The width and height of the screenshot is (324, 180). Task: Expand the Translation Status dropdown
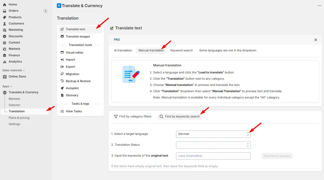(x=213, y=145)
